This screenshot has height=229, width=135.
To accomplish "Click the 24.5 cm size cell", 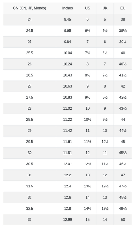I will pyautogui.click(x=30, y=31).
